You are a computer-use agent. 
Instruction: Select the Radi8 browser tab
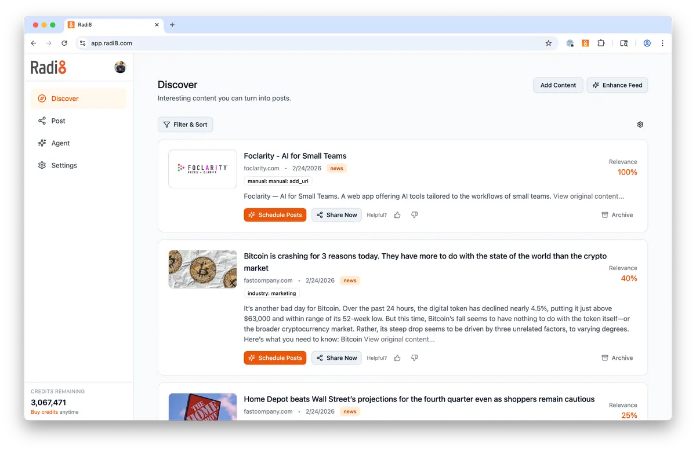pos(113,25)
